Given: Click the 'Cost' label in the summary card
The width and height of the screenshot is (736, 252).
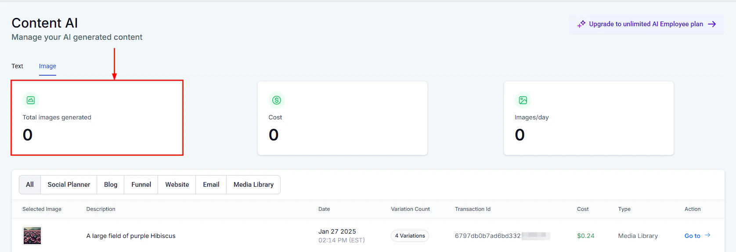Looking at the screenshot, I should pos(275,117).
